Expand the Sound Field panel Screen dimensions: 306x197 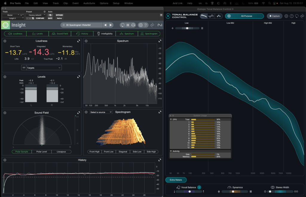coord(79,113)
